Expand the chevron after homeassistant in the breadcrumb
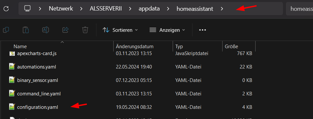 (222, 9)
